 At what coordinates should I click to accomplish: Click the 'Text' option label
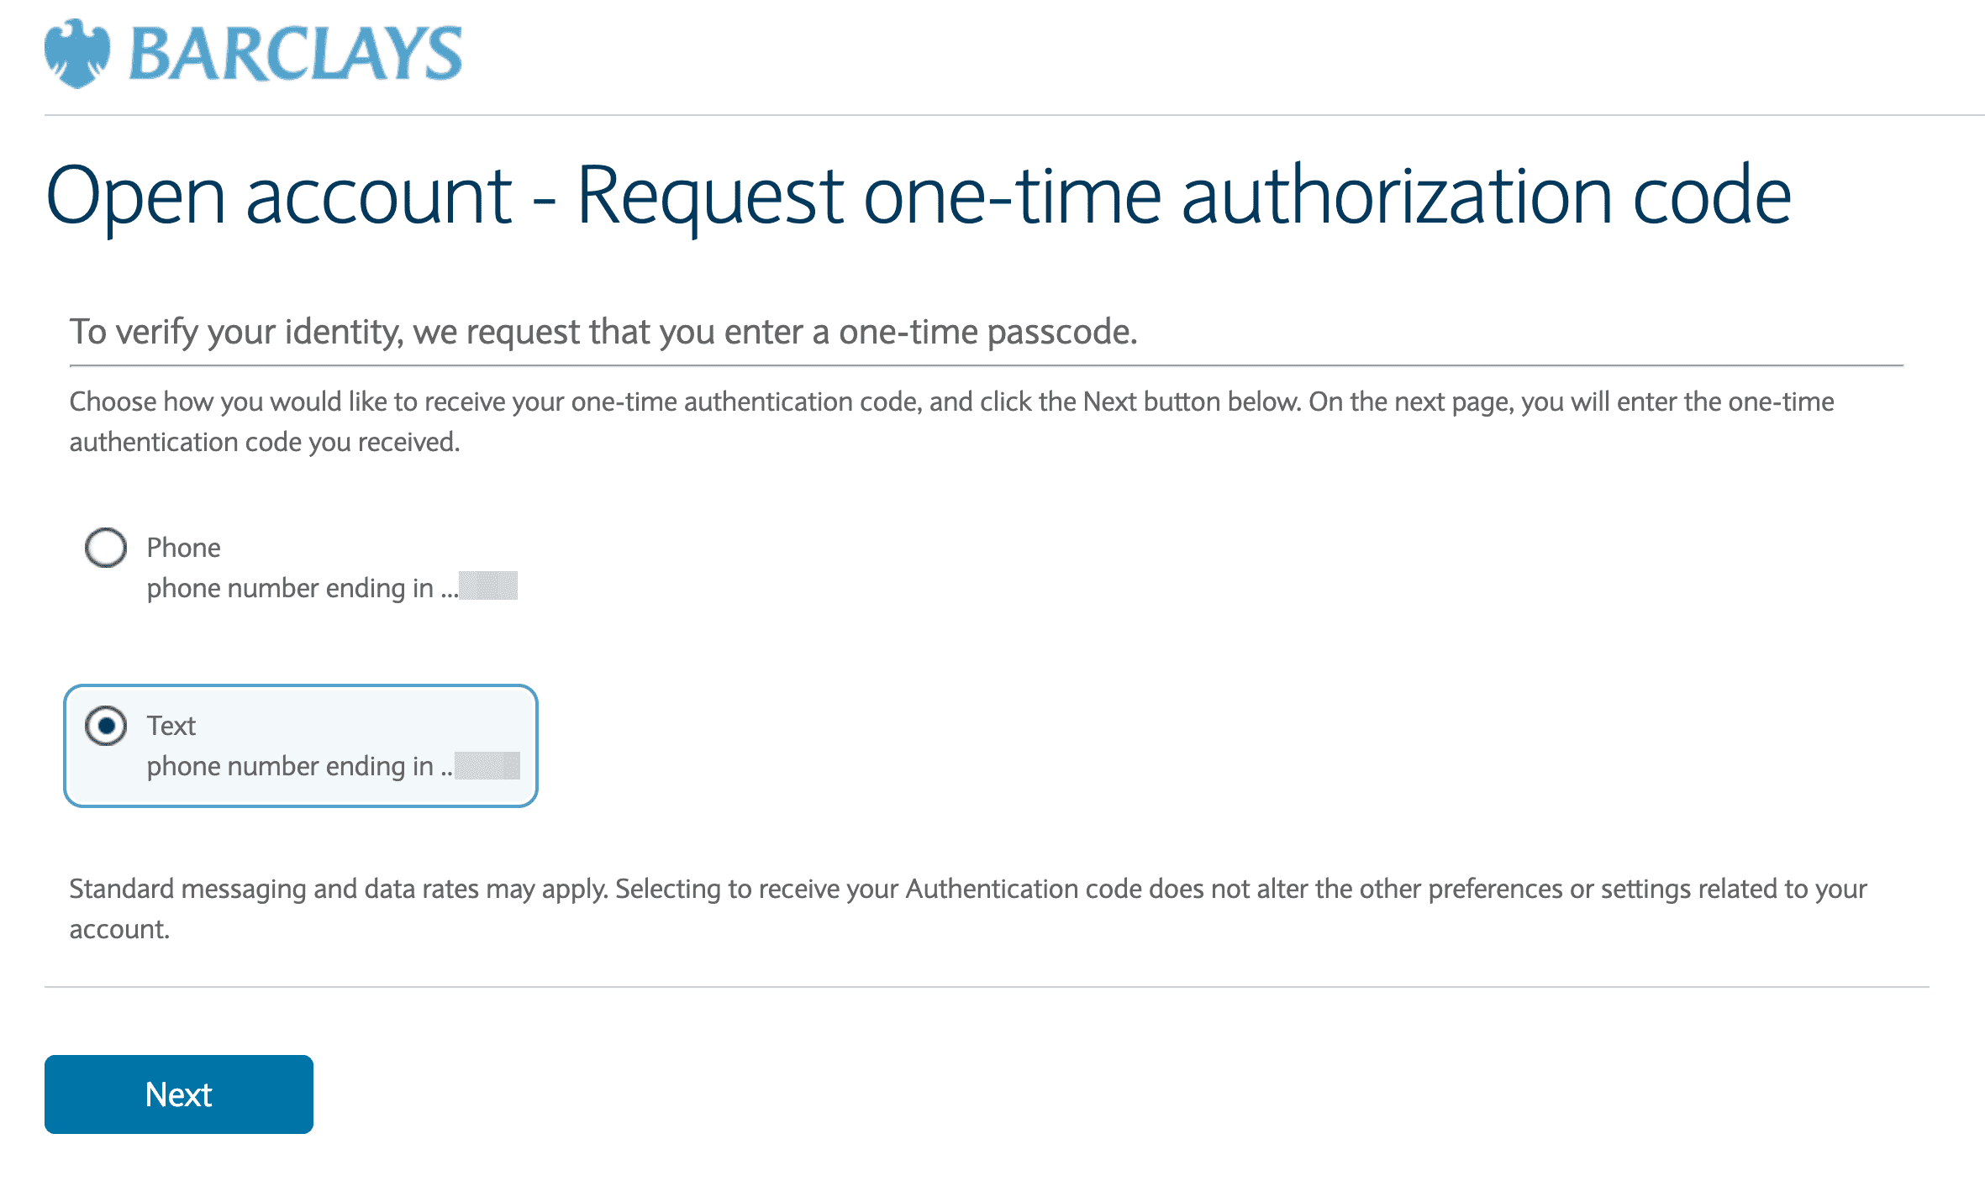(x=171, y=726)
